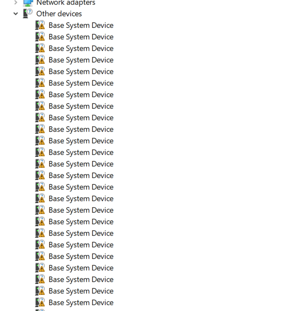
Task: Select the Other devices label
Action: coord(59,14)
